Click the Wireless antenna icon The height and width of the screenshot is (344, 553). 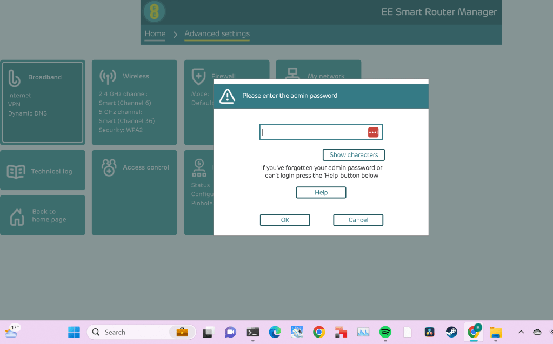[x=108, y=77]
